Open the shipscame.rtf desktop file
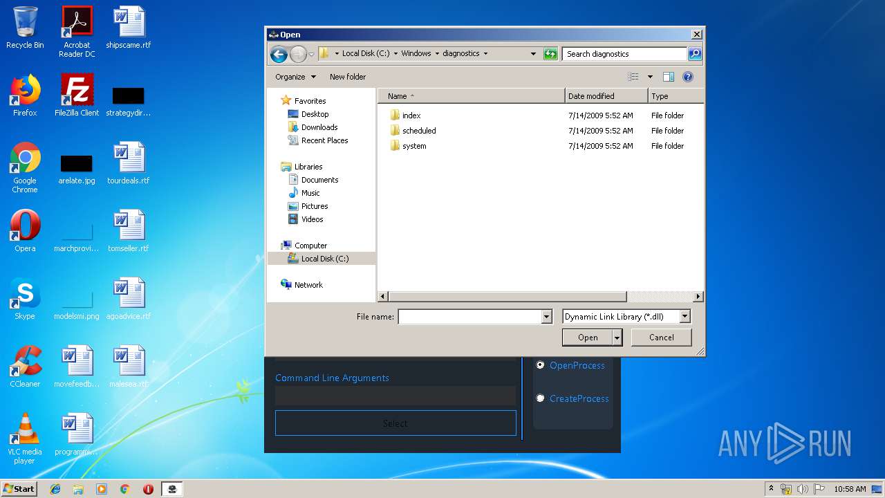 coord(129,28)
